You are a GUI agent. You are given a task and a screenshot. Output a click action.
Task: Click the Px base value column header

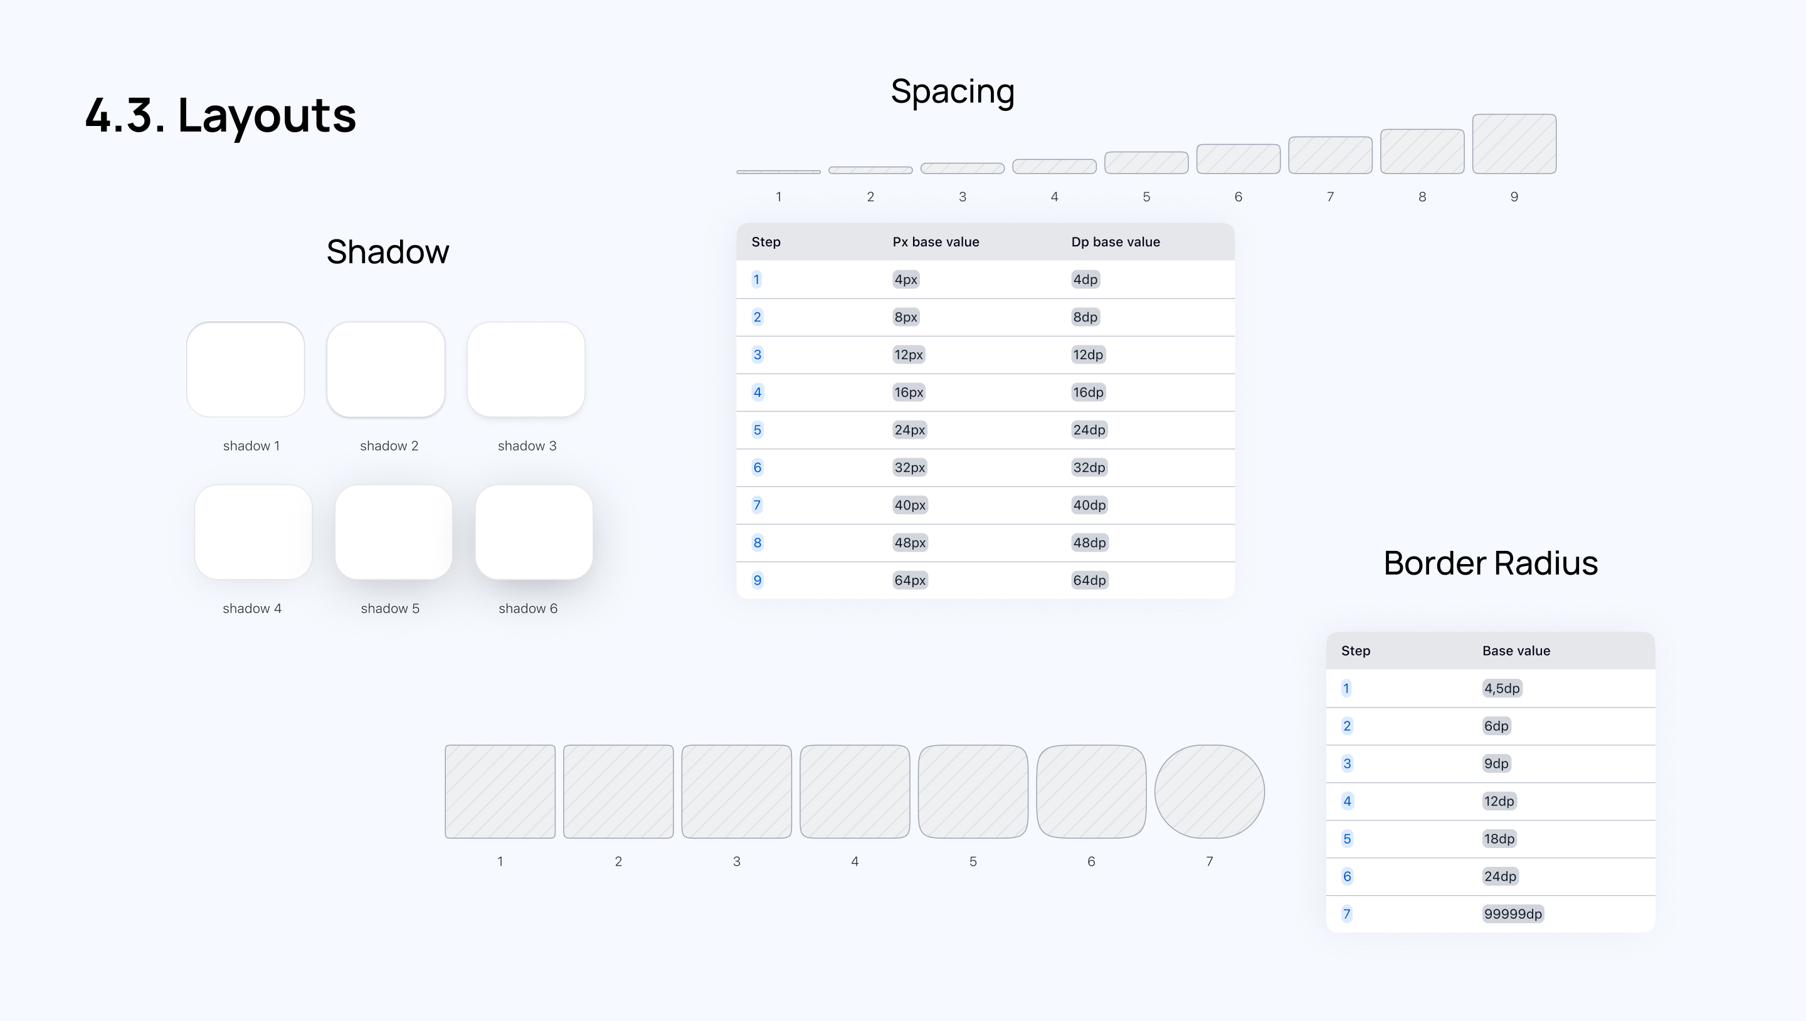936,242
